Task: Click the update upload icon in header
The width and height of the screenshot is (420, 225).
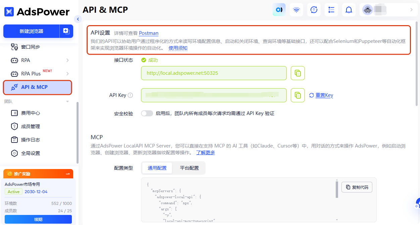Action: [314, 10]
